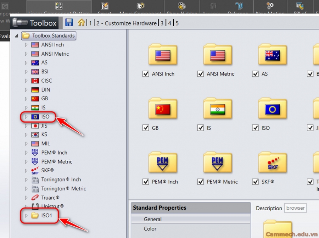Uncheck the ISO standard checkbox

255,128
